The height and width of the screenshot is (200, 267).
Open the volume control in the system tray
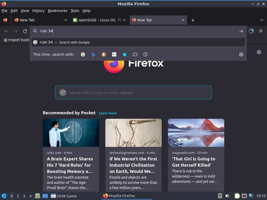click(227, 196)
